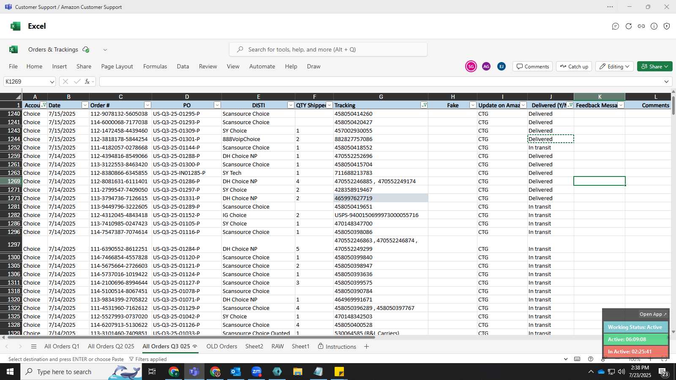676x380 pixels.
Task: Click the Comments button
Action: click(x=533, y=66)
